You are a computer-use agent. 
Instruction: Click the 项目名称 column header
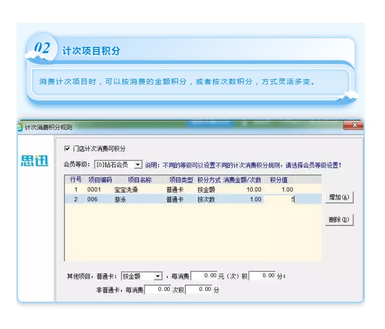pyautogui.click(x=139, y=179)
